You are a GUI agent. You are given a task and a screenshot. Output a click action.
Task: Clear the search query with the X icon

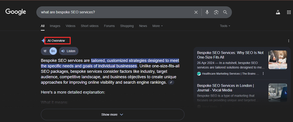(x=196, y=12)
